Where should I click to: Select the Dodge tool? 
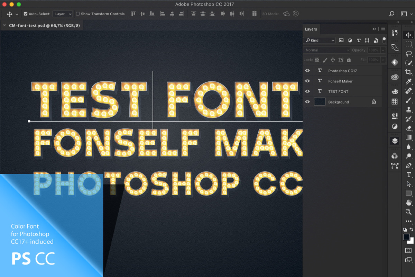[408, 156]
